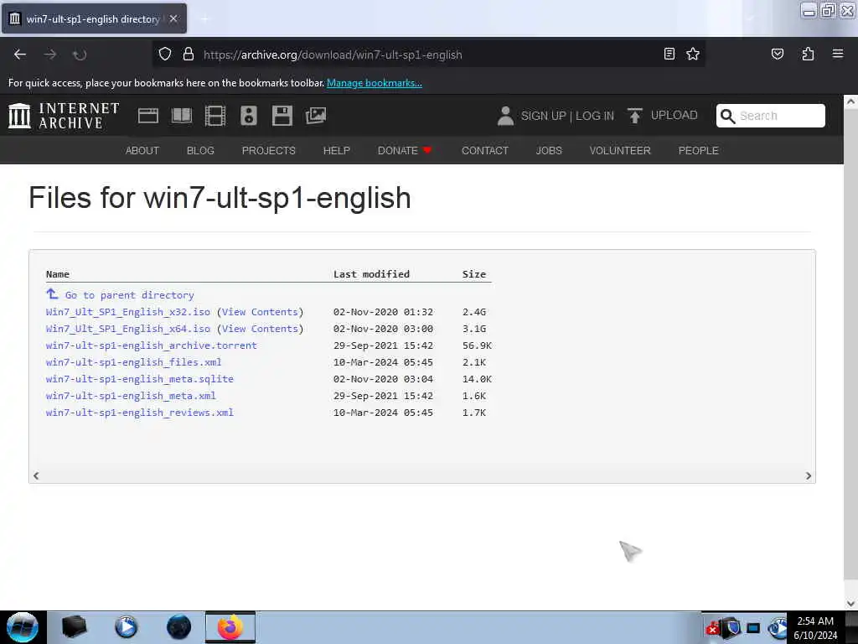The height and width of the screenshot is (644, 858).
Task: Click Go to parent directory link
Action: (x=130, y=295)
